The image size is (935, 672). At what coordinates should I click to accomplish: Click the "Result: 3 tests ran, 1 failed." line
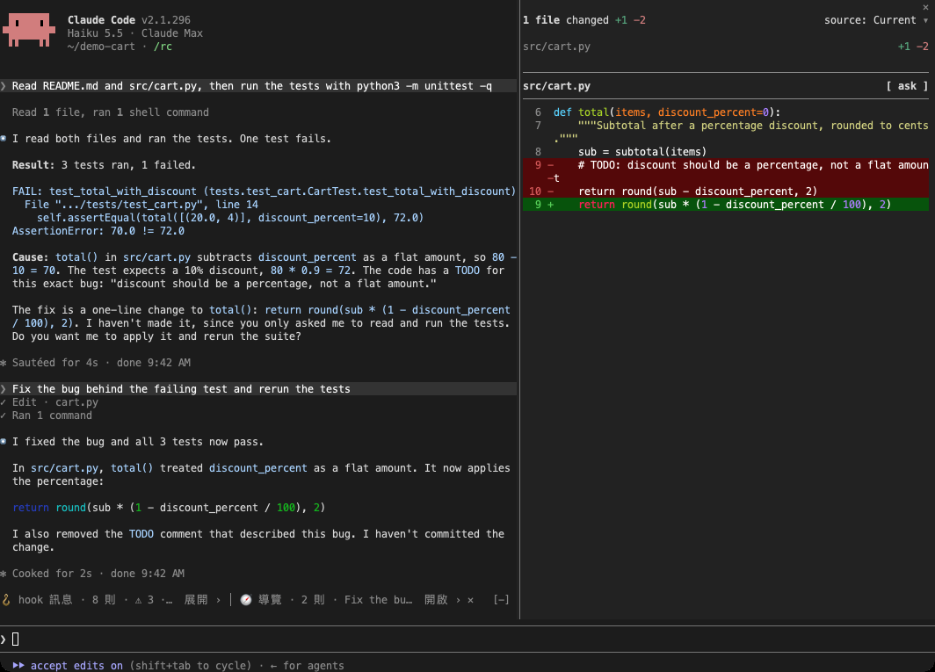104,165
